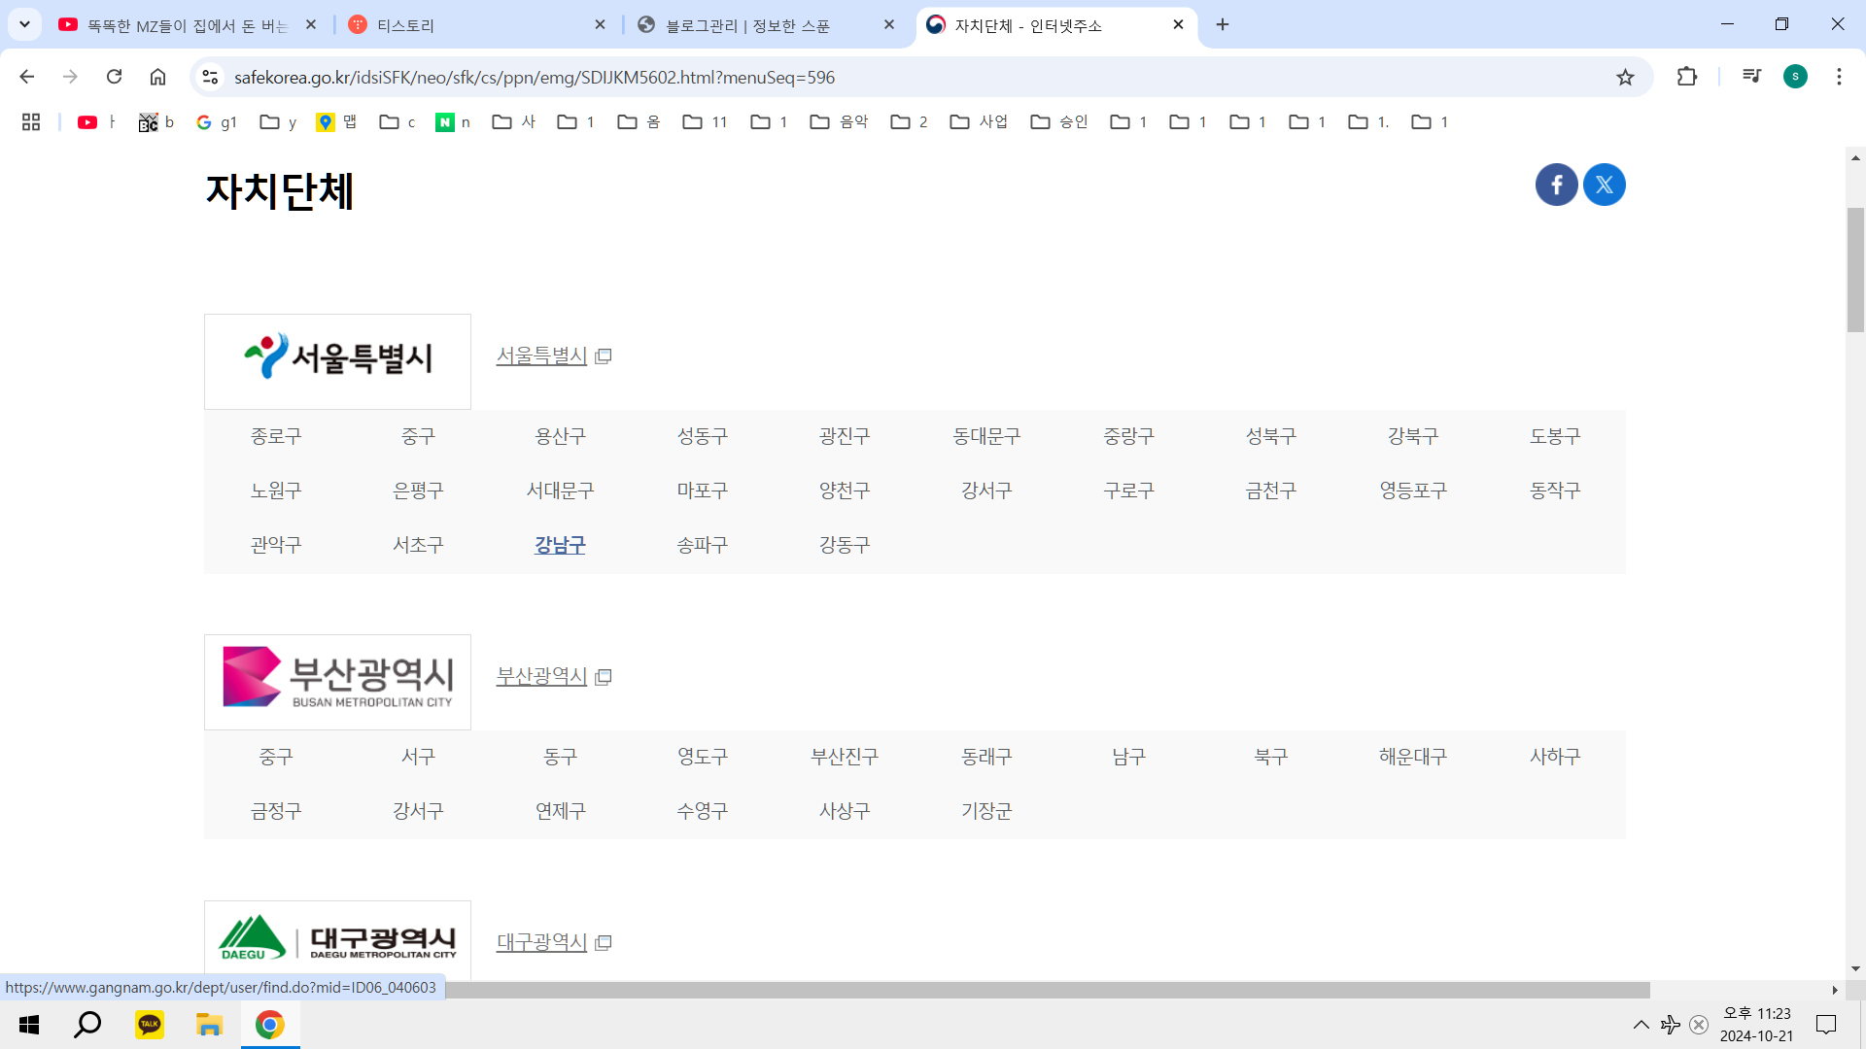Screen dimensions: 1866x1049
Task: Open the Chrome three-dot menu
Action: pos(1839,77)
